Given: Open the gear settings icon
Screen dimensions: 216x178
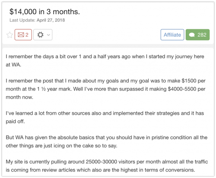Looking at the screenshot, I should pyautogui.click(x=40, y=35).
